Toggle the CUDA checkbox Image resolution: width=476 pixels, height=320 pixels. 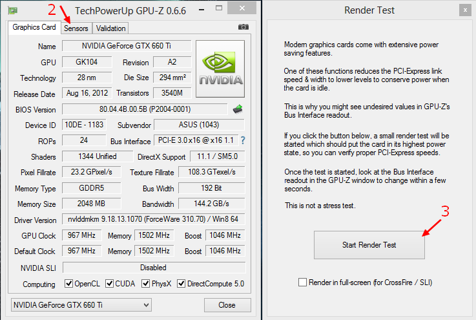click(109, 284)
